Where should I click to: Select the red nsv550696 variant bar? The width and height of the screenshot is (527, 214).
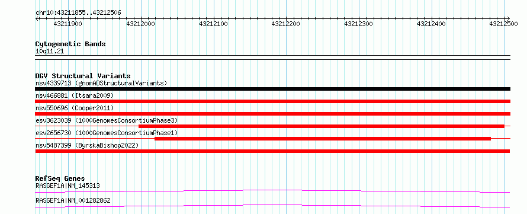[x=272, y=114]
